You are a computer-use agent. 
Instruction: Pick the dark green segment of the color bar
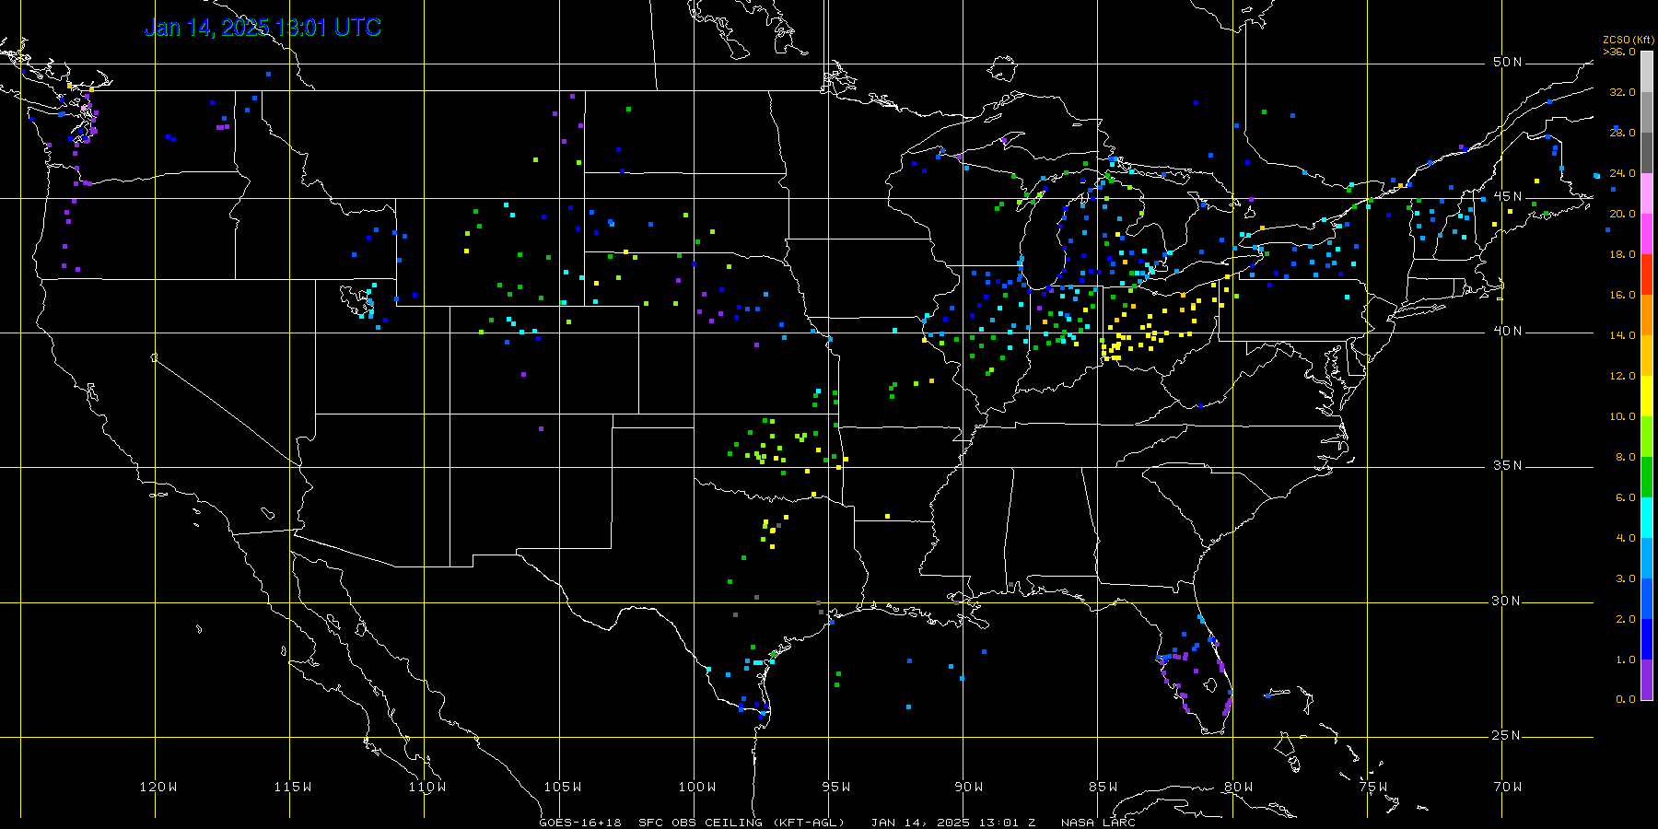(x=1647, y=477)
